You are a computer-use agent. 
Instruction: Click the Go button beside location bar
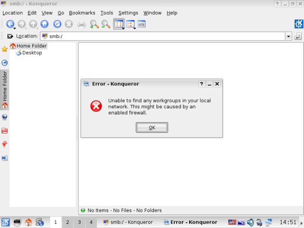298,36
